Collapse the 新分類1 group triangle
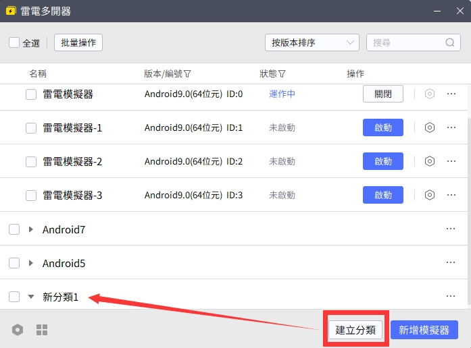 coord(31,297)
